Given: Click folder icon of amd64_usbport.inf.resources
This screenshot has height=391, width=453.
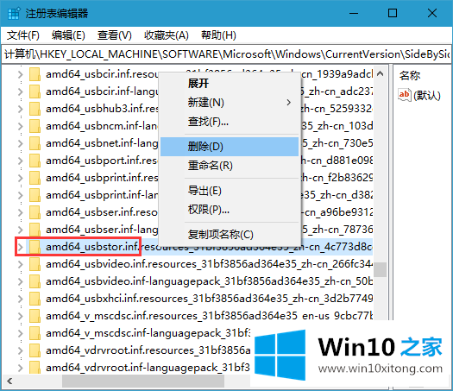Looking at the screenshot, I should [35, 161].
